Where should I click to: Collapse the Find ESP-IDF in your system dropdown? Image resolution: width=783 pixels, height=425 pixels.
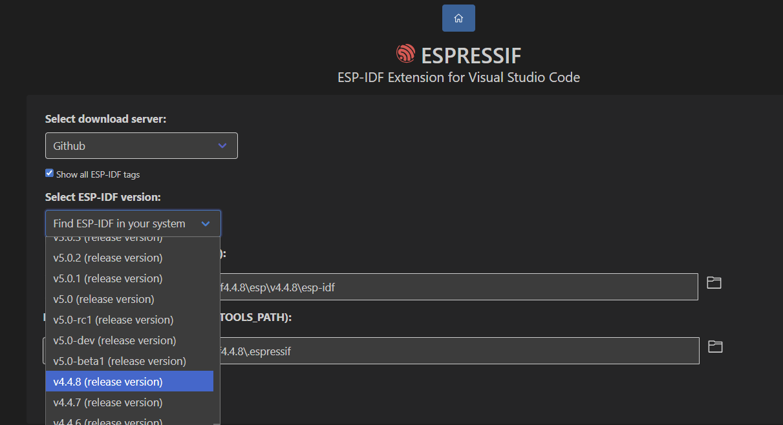click(x=133, y=223)
